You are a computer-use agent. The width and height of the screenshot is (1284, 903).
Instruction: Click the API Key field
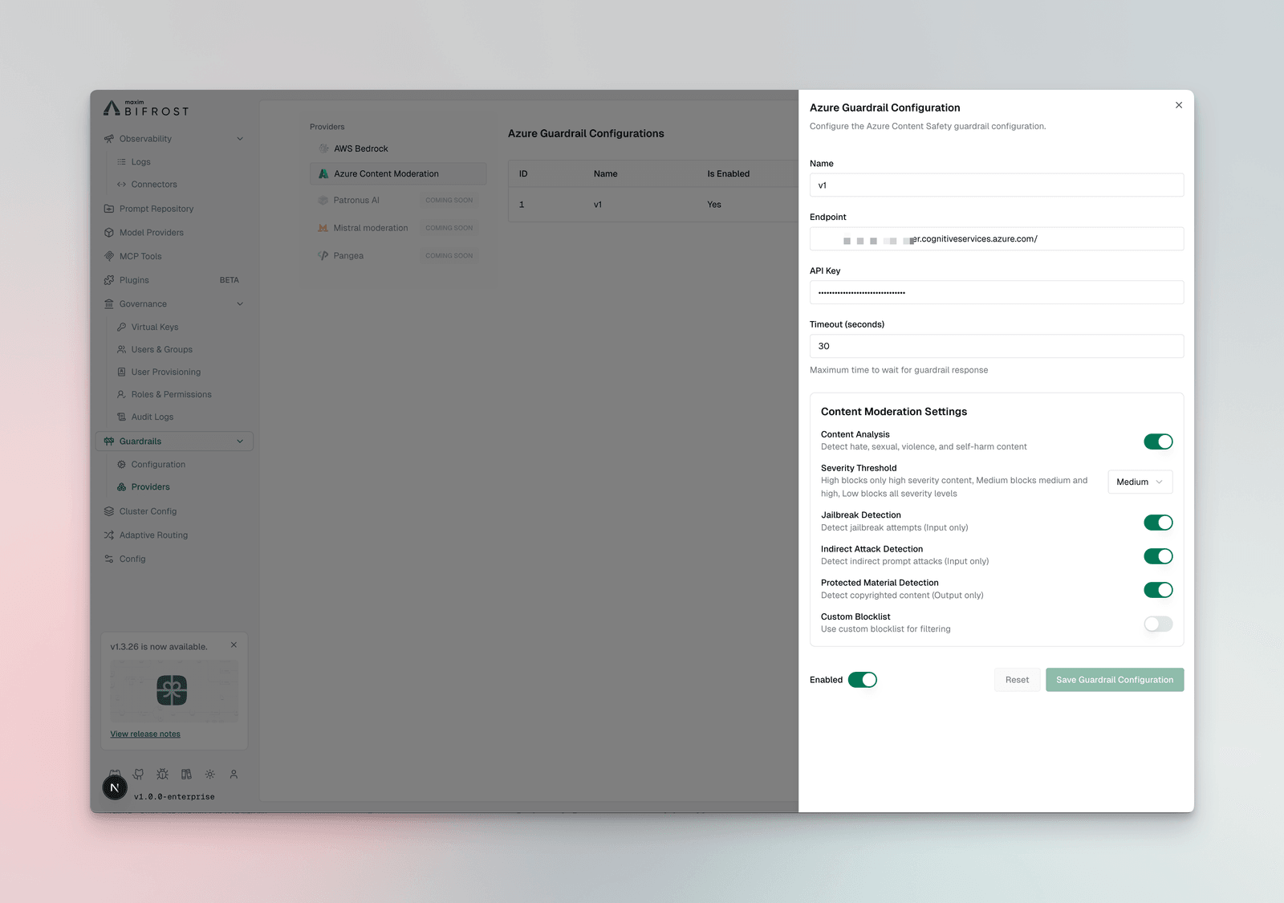coord(997,292)
